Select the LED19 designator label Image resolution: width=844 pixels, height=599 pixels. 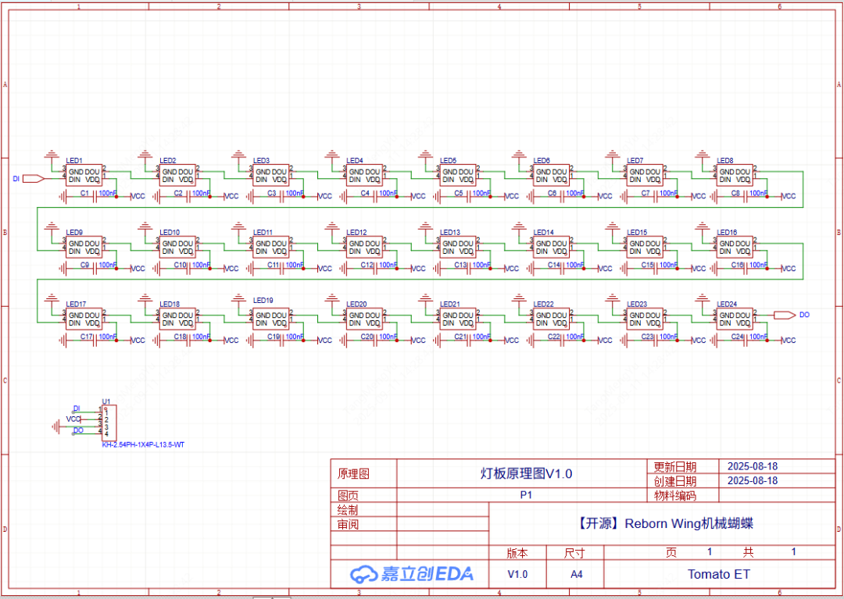pyautogui.click(x=263, y=300)
